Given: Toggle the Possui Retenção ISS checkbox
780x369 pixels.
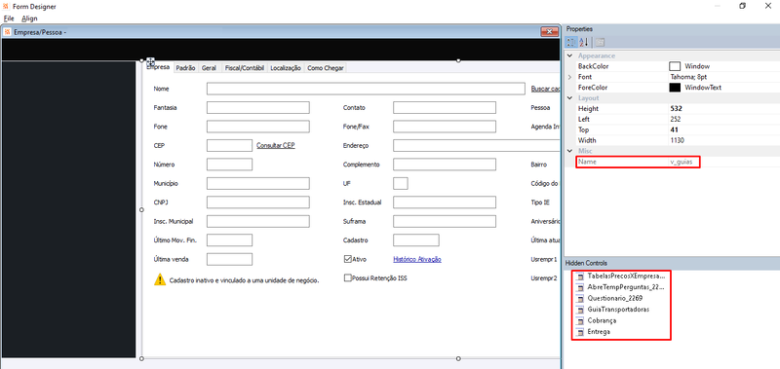Looking at the screenshot, I should pos(348,278).
